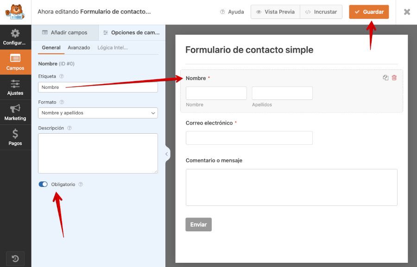Click the Etiqueta help tooltip icon
The image size is (417, 267).
click(x=62, y=76)
